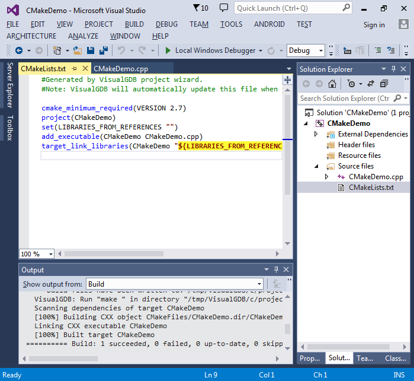Screen dimensions: 414x381
Task: Click Collapse All icon in Solution Explorer
Action: coord(384,84)
